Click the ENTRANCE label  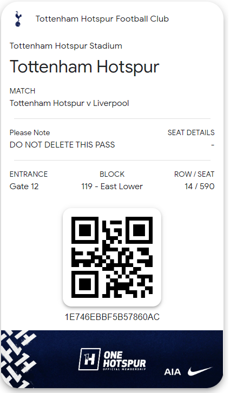tap(29, 175)
